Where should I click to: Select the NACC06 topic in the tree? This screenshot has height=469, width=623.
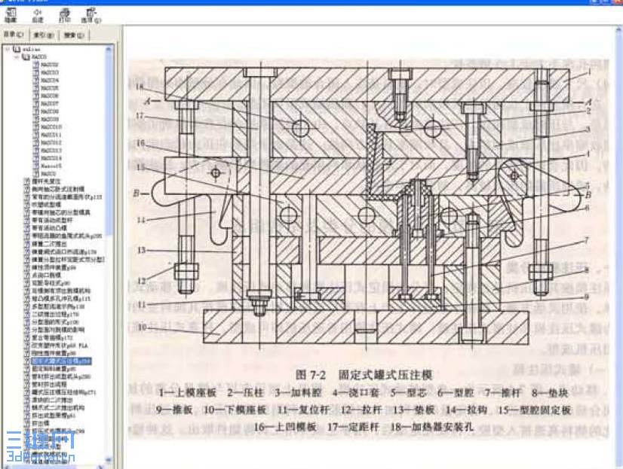click(50, 96)
